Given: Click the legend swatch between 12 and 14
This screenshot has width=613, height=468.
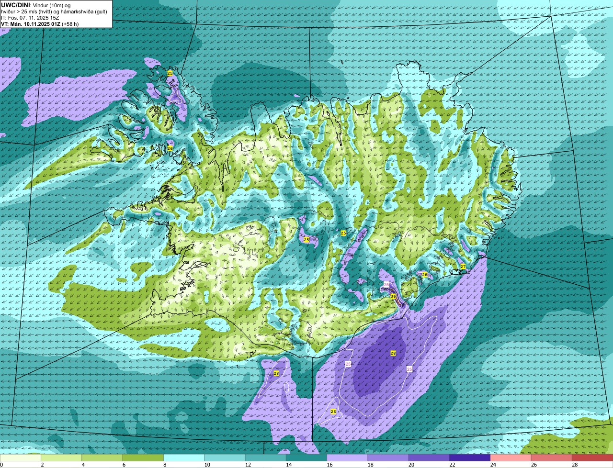Looking at the screenshot, I should pos(266,458).
